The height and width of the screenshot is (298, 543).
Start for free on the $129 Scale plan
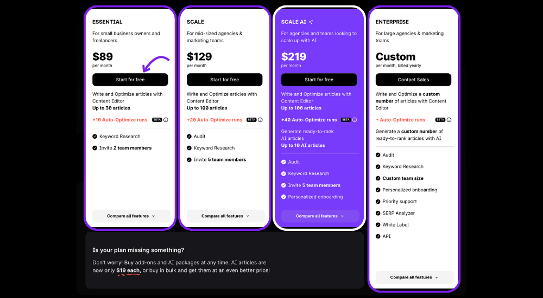pyautogui.click(x=224, y=80)
